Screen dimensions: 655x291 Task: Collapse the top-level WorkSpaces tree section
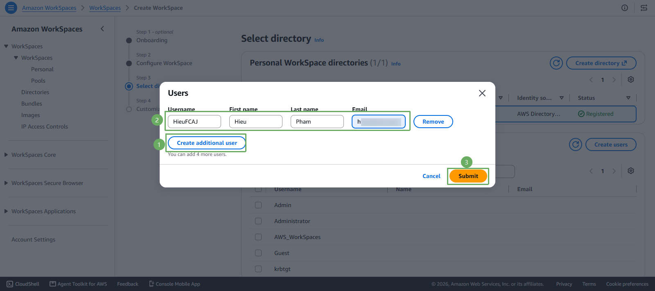click(6, 46)
